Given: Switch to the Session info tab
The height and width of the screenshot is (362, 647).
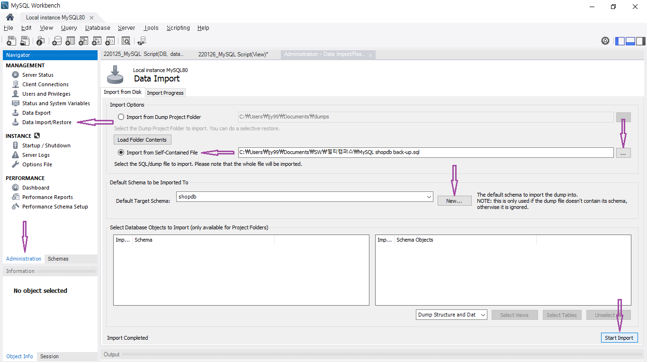Looking at the screenshot, I should click(x=49, y=356).
